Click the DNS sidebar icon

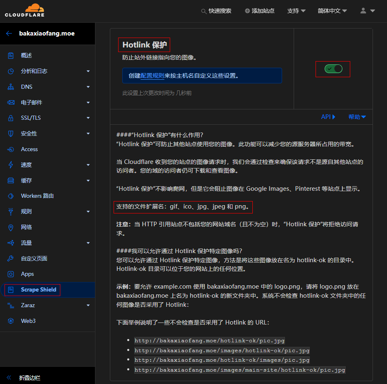pyautogui.click(x=11, y=87)
